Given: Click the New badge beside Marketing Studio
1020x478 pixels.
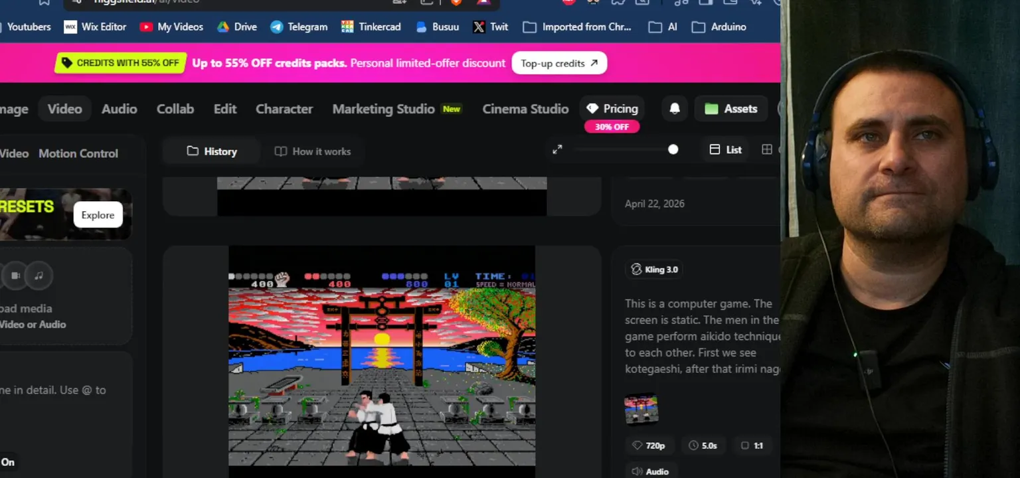Looking at the screenshot, I should (x=452, y=109).
